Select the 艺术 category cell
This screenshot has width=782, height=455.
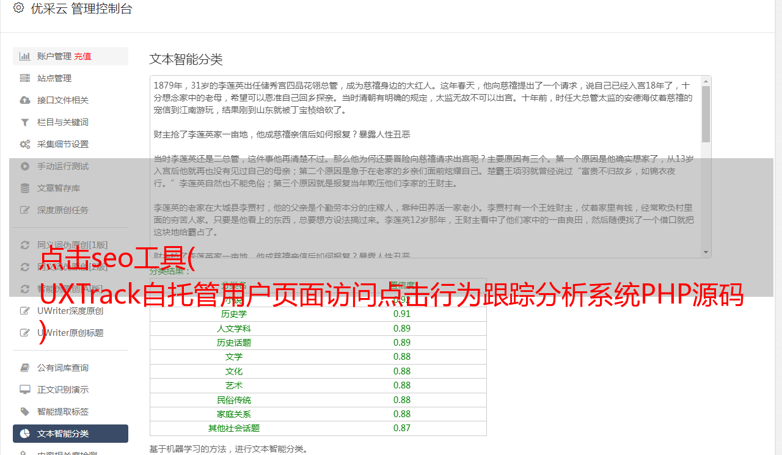click(234, 385)
